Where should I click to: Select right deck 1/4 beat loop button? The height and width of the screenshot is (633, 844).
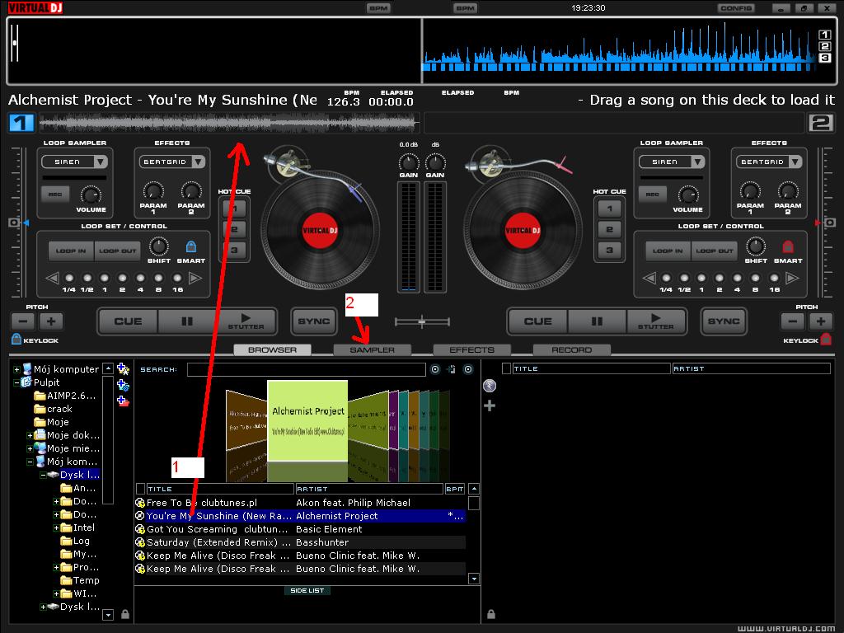tap(666, 279)
